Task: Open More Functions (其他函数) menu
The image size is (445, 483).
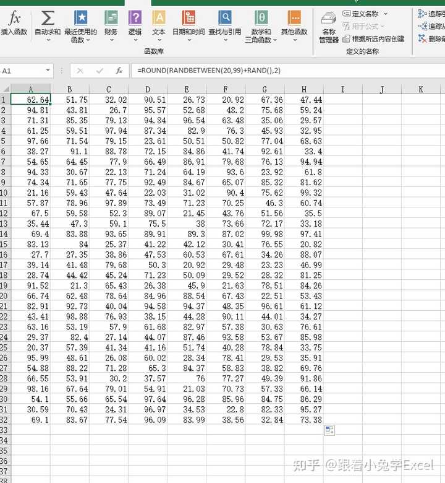Action: [x=294, y=18]
